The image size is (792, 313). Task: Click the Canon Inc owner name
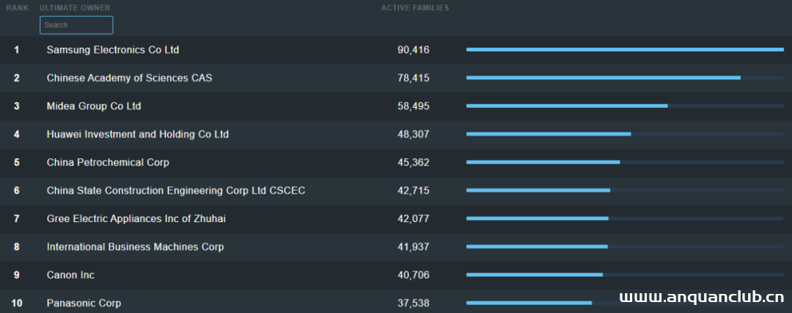(70, 275)
